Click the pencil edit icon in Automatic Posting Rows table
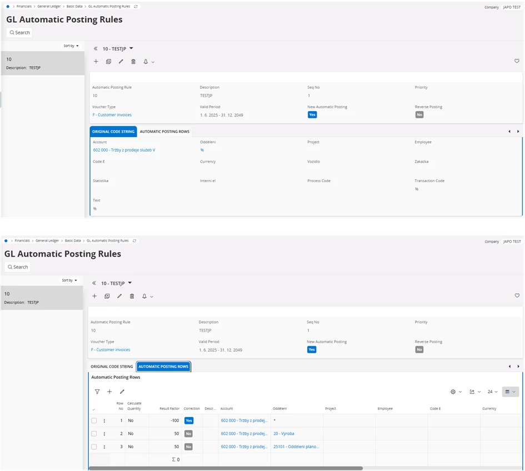Image resolution: width=525 pixels, height=471 pixels. pyautogui.click(x=122, y=392)
